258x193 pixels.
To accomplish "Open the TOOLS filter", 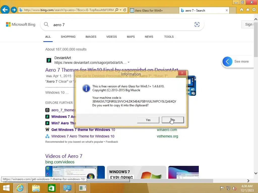I will 169,37.
